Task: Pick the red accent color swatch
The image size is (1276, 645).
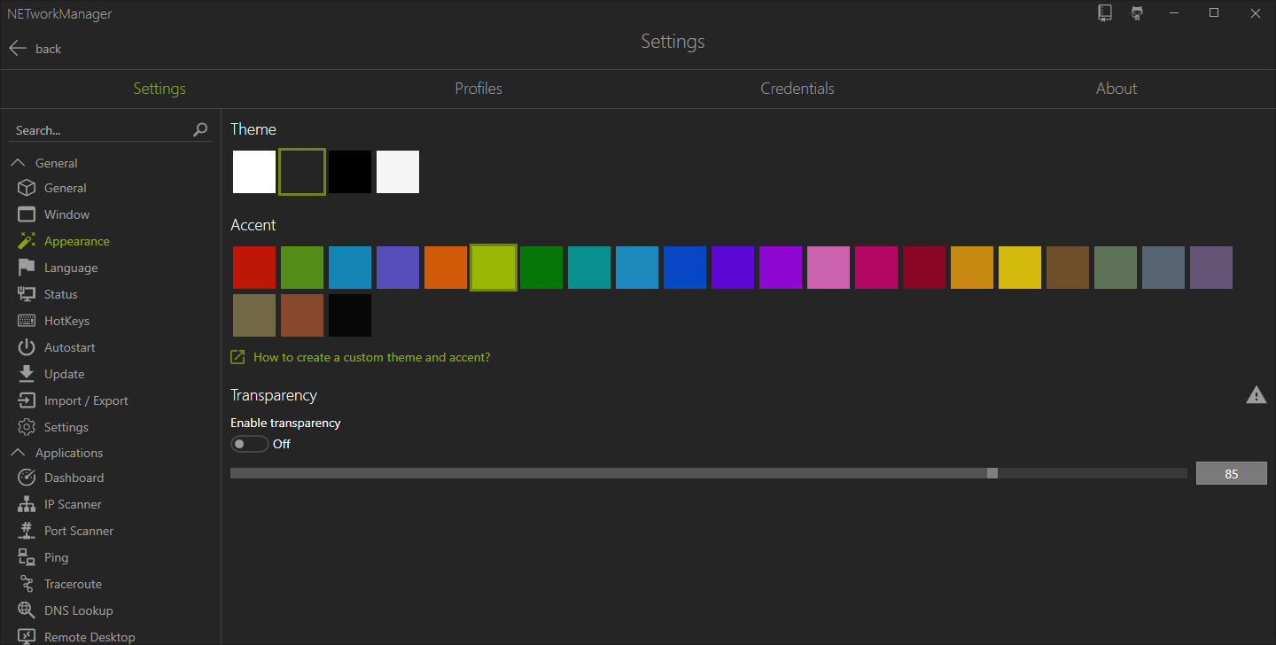Action: tap(254, 268)
